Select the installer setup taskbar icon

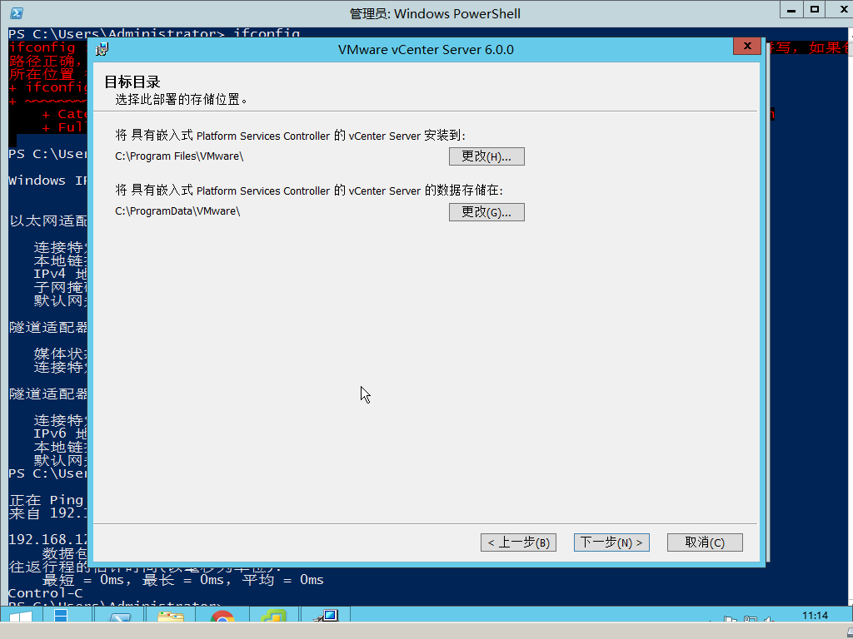click(327, 617)
